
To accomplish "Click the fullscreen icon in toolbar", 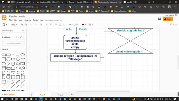I will [x=171, y=24].
